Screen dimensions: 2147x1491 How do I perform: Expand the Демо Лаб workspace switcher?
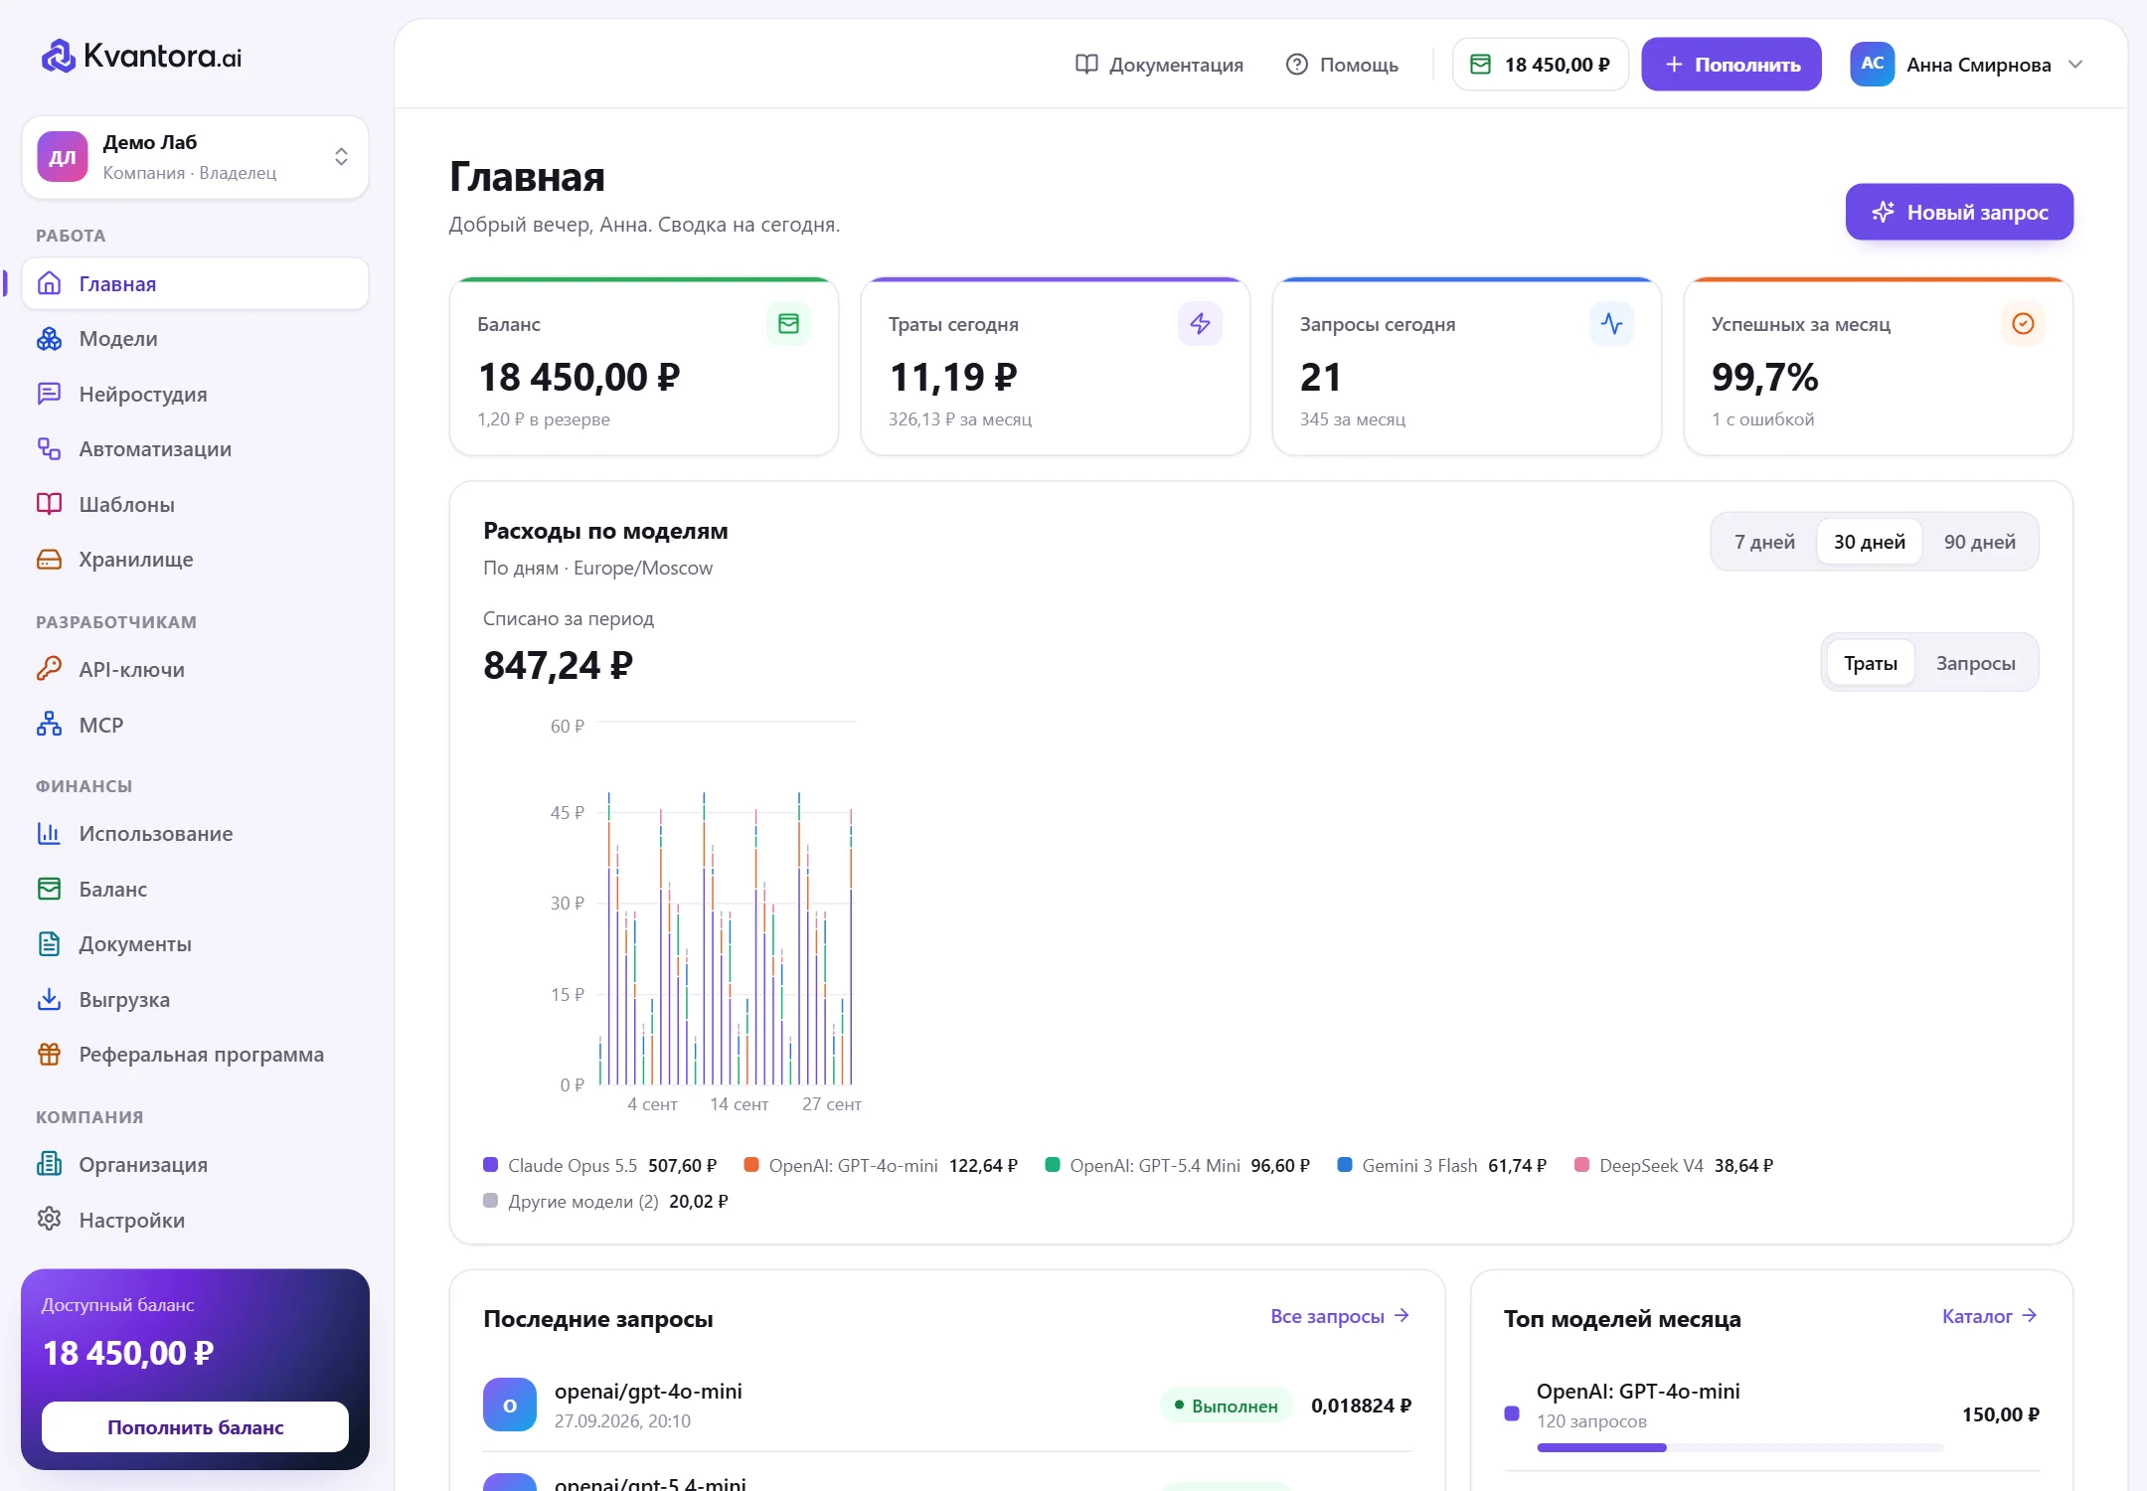[x=195, y=157]
